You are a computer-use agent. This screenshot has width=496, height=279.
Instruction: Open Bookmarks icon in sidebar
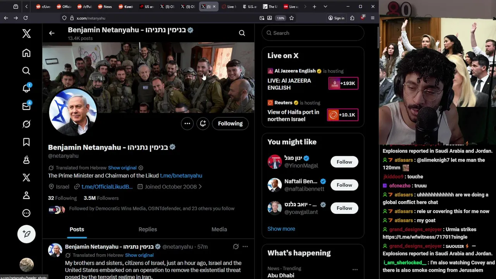26,142
